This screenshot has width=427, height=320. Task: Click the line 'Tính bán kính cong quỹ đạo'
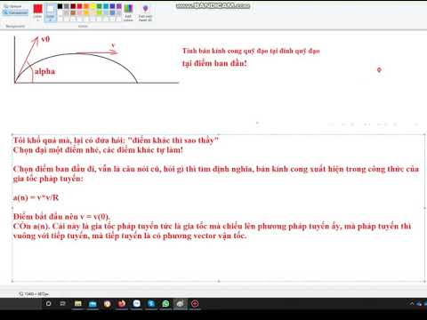[x=251, y=51]
